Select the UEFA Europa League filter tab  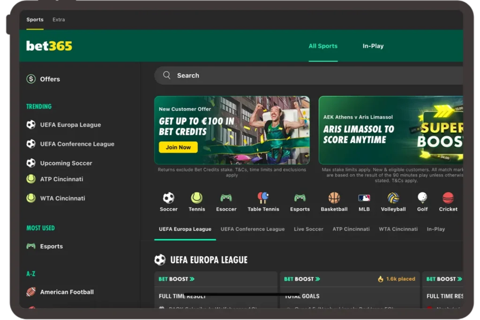(x=185, y=229)
